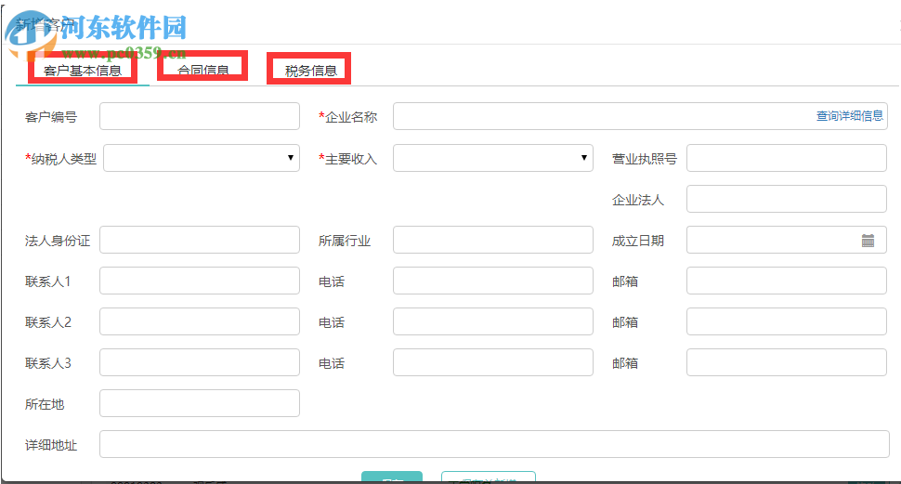The height and width of the screenshot is (484, 901).
Task: Expand the 纳税人类型 dropdown
Action: coord(202,158)
